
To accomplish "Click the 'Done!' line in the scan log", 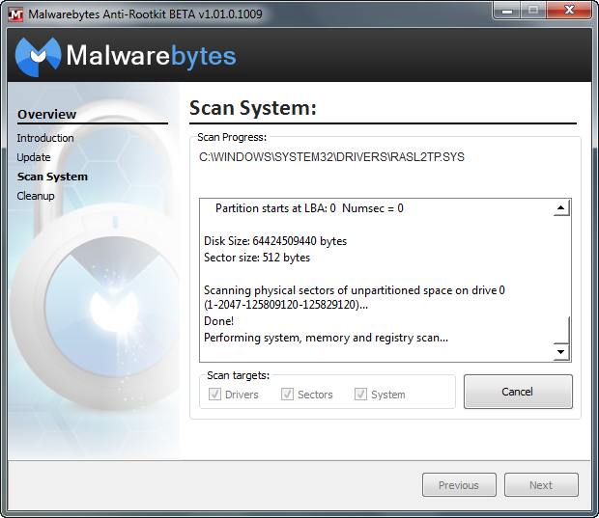I will pyautogui.click(x=219, y=321).
